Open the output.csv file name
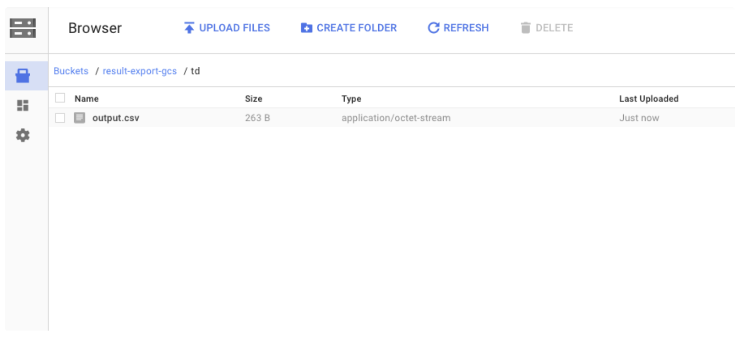 [116, 118]
